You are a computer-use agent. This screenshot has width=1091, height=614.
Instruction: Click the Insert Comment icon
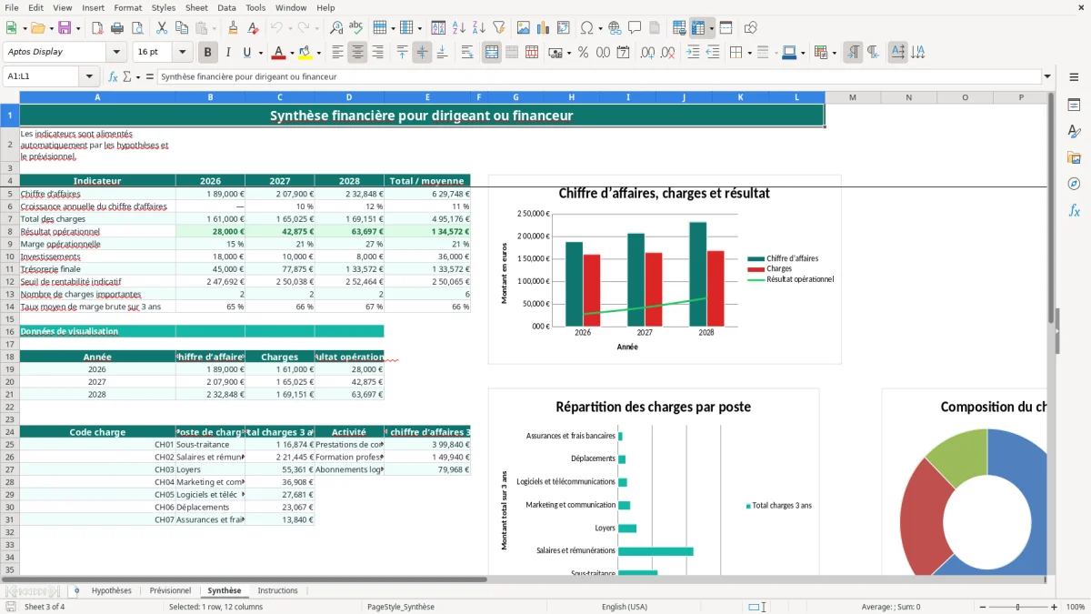coord(635,28)
